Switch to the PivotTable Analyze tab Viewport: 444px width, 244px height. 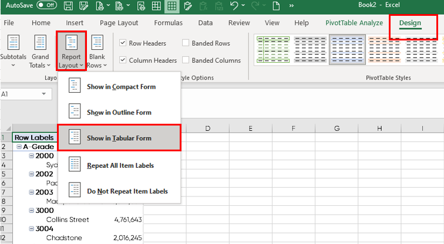pyautogui.click(x=354, y=23)
